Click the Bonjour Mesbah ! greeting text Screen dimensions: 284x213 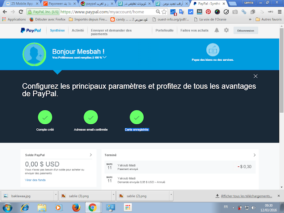(x=78, y=51)
